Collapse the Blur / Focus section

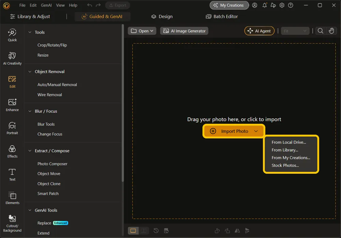(x=30, y=111)
